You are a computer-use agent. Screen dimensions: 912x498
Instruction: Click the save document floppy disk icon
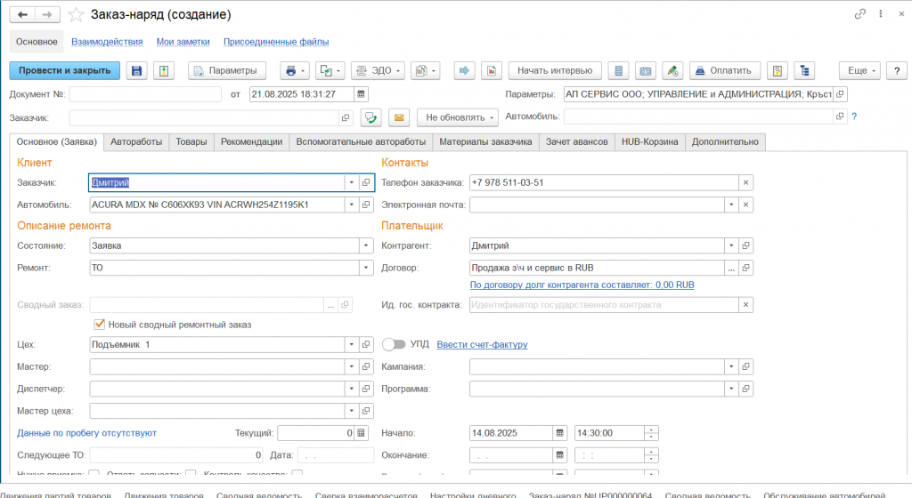(x=136, y=71)
